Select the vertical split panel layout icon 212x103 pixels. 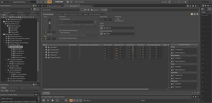click(x=195, y=14)
